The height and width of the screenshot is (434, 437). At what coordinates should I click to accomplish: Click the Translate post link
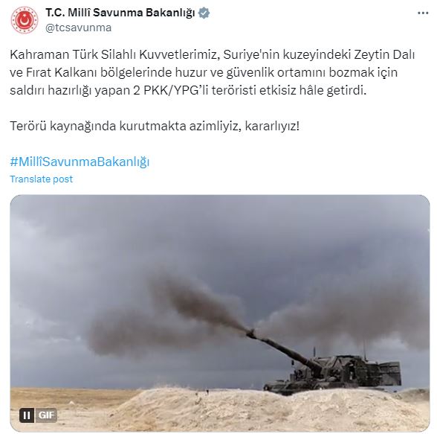click(42, 179)
